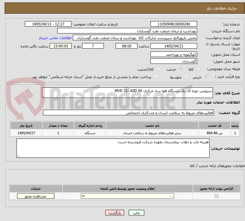Click the unit cell دستگاه
This screenshot has width=245, height=221.
point(90,133)
